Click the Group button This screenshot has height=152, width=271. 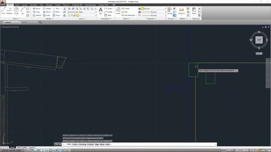170,11
